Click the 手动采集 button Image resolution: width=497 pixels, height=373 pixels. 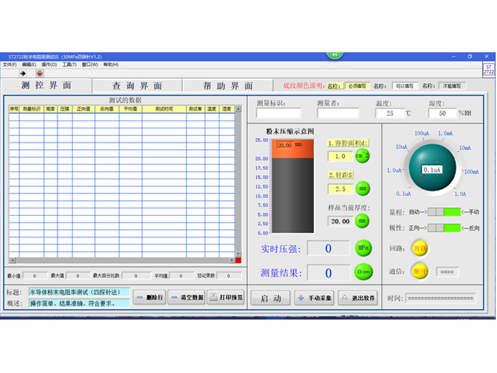(x=314, y=298)
